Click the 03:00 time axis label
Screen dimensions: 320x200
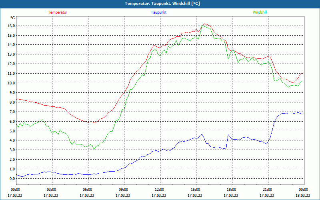pos(51,190)
